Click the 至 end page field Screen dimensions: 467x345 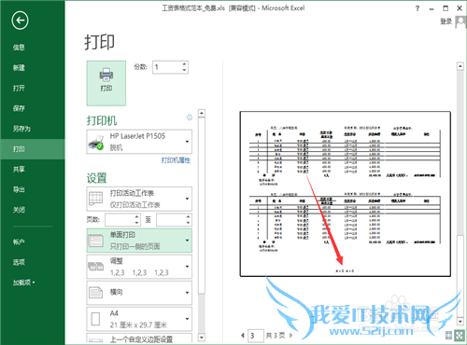tap(171, 220)
